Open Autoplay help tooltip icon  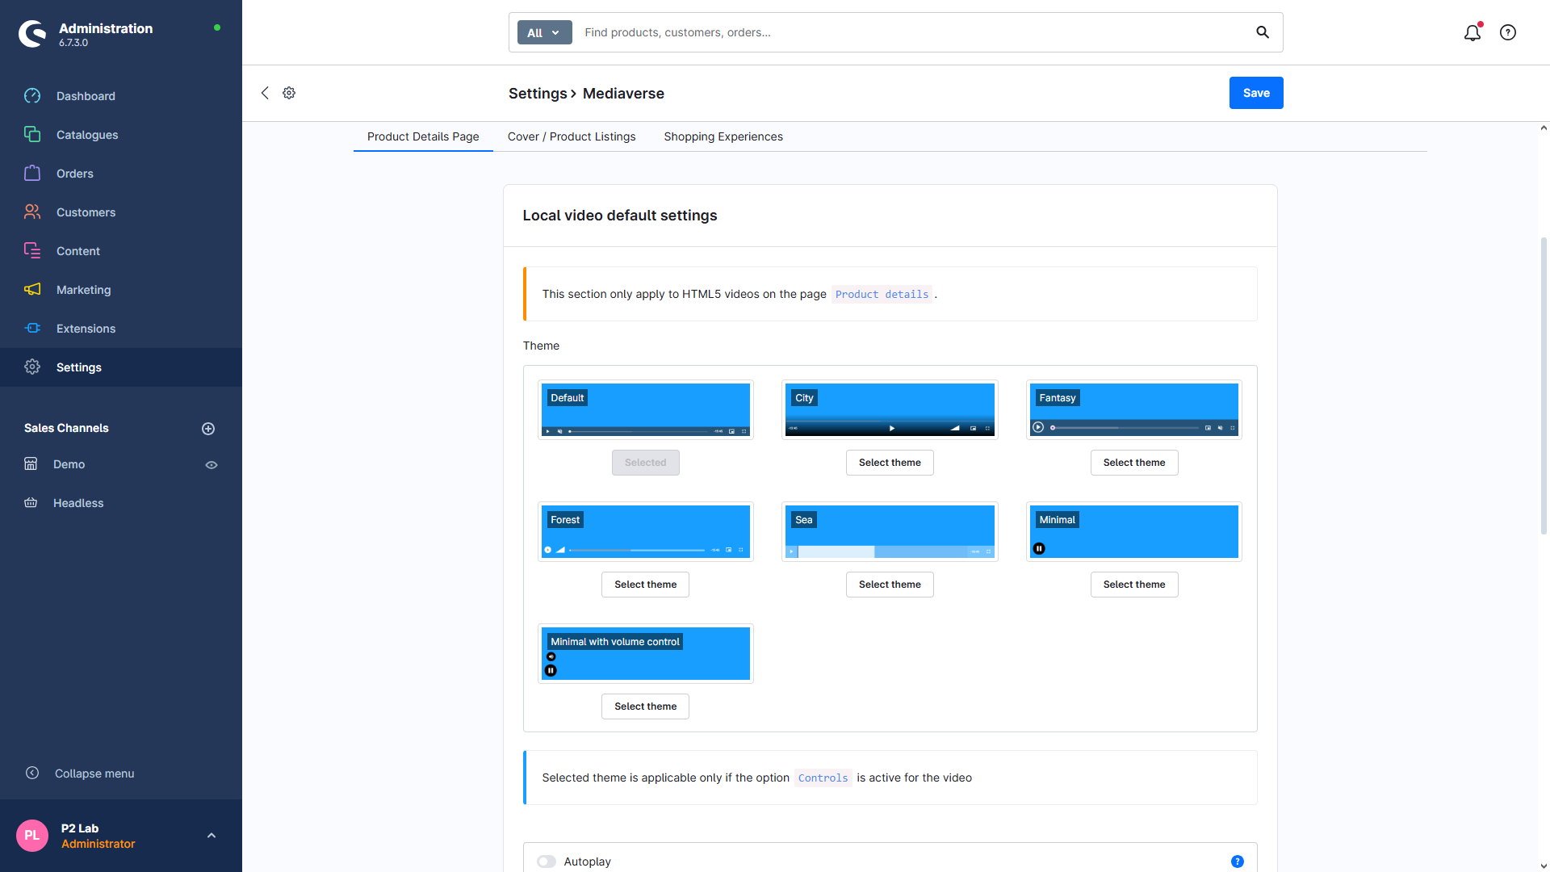[x=1238, y=862]
